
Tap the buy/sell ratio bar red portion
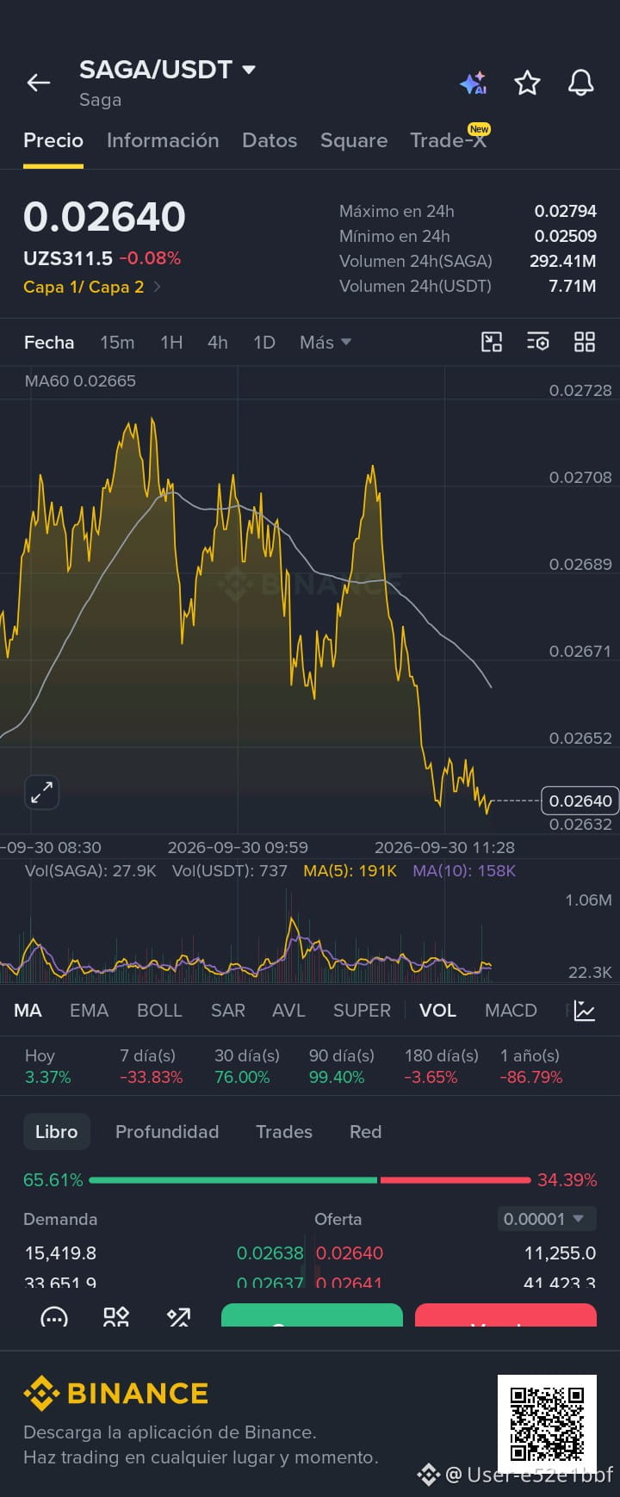point(456,1180)
